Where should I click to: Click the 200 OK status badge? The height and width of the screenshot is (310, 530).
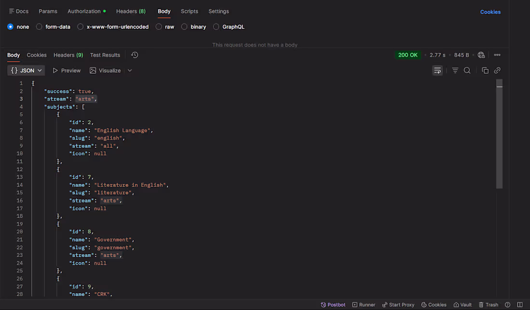pos(408,55)
